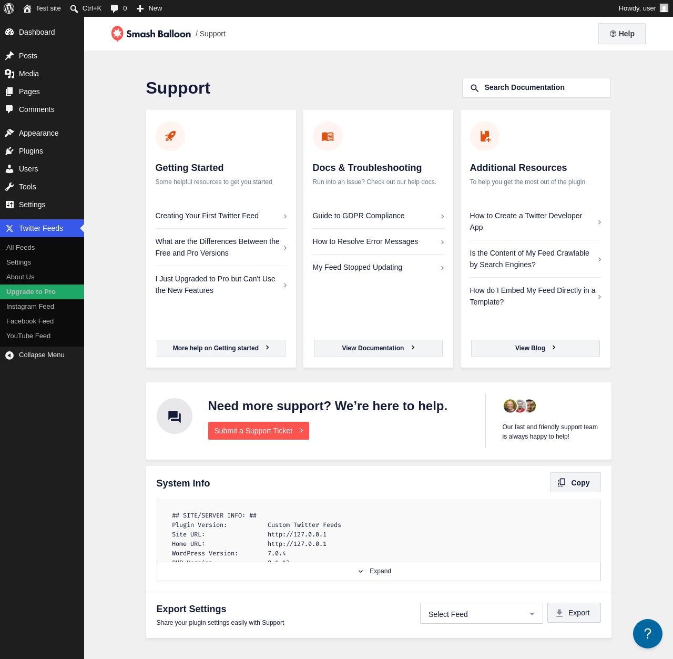
Task: Click the Tools wrench icon
Action: click(x=9, y=187)
